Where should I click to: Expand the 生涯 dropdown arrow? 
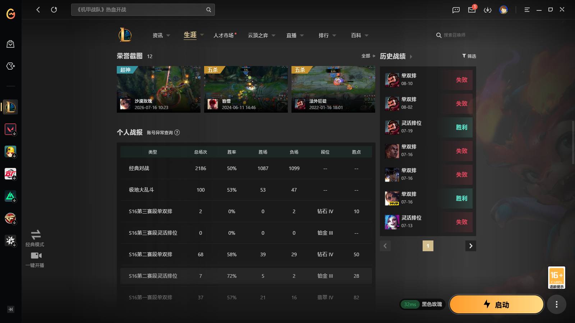click(202, 35)
